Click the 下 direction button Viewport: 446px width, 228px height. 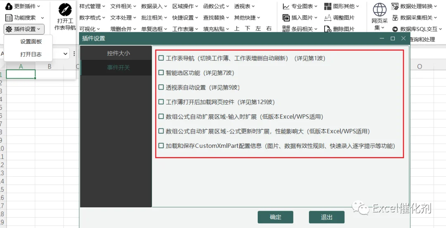[x=248, y=29]
